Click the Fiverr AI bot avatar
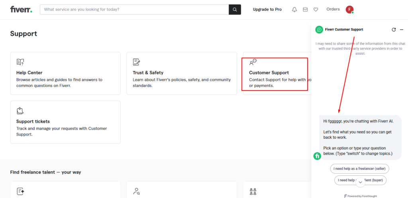The height and width of the screenshot is (198, 408). (x=317, y=156)
